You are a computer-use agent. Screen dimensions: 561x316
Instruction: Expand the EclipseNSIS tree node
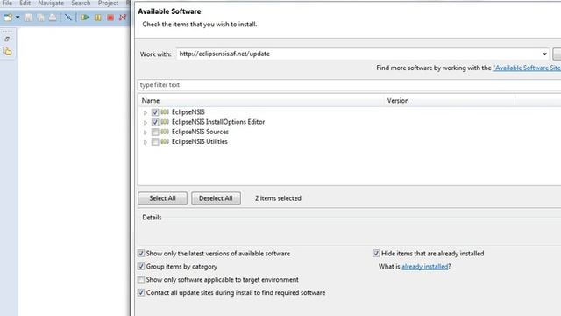click(146, 112)
